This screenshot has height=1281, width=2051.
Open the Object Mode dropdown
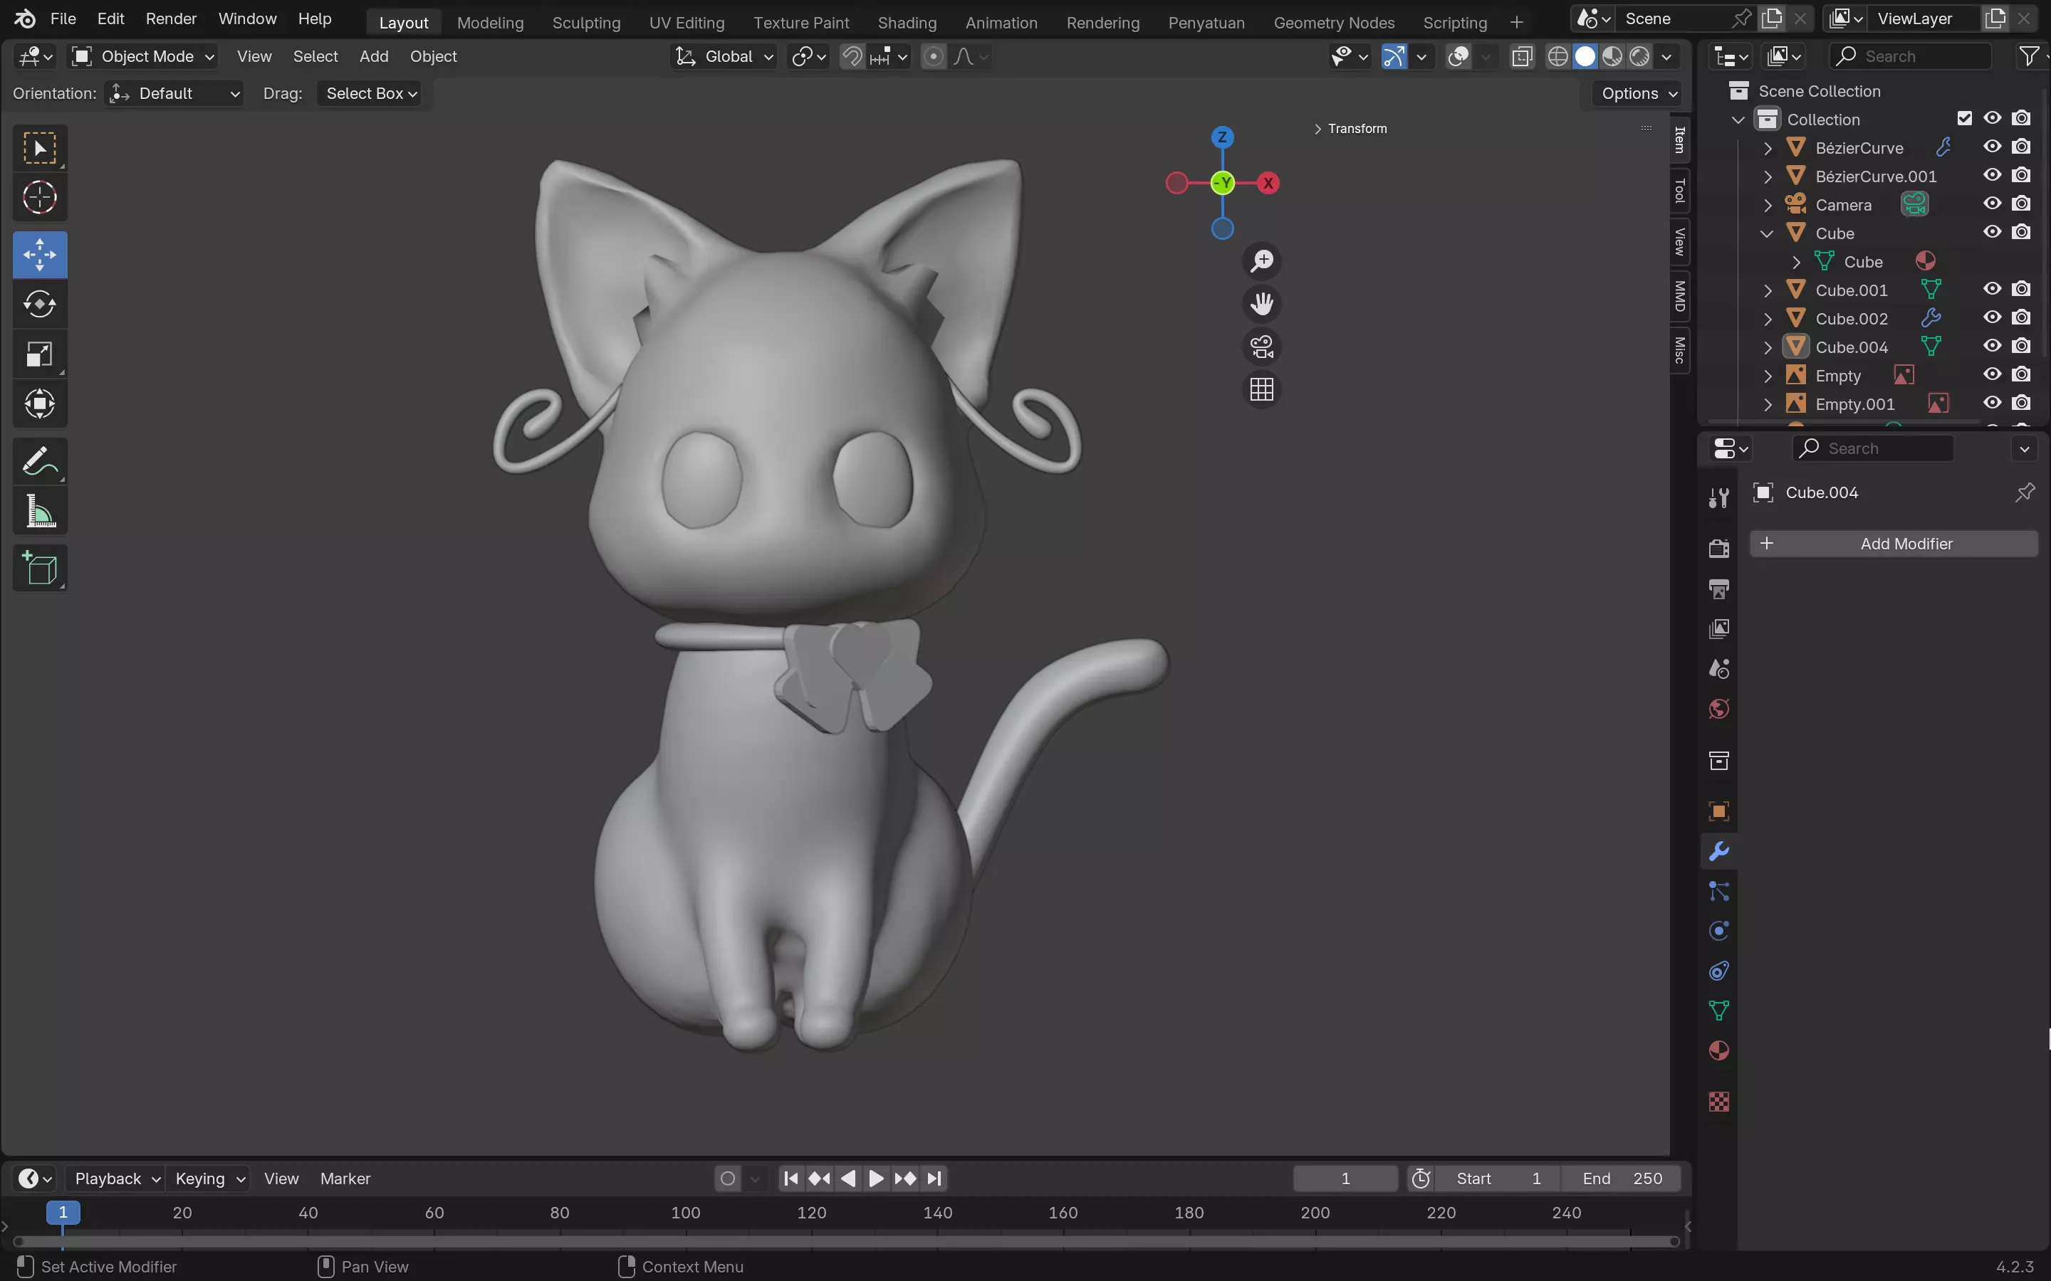142,57
